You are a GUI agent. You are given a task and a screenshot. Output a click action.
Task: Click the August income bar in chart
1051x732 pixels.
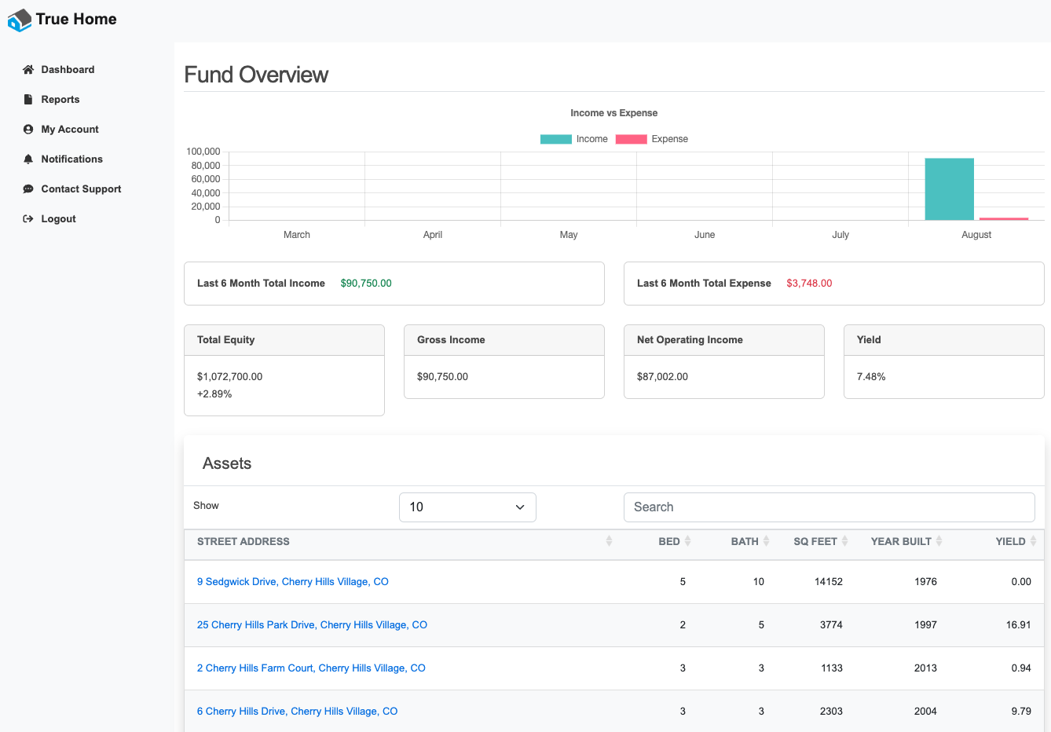tap(949, 189)
